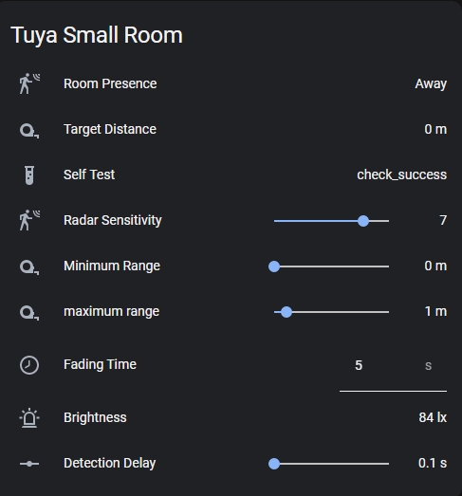
Task: Click the Target Distance tape measure icon
Action: click(29, 130)
